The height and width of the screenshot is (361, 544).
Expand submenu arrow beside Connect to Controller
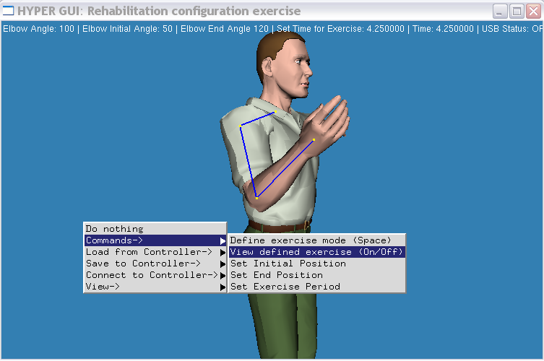tap(223, 276)
